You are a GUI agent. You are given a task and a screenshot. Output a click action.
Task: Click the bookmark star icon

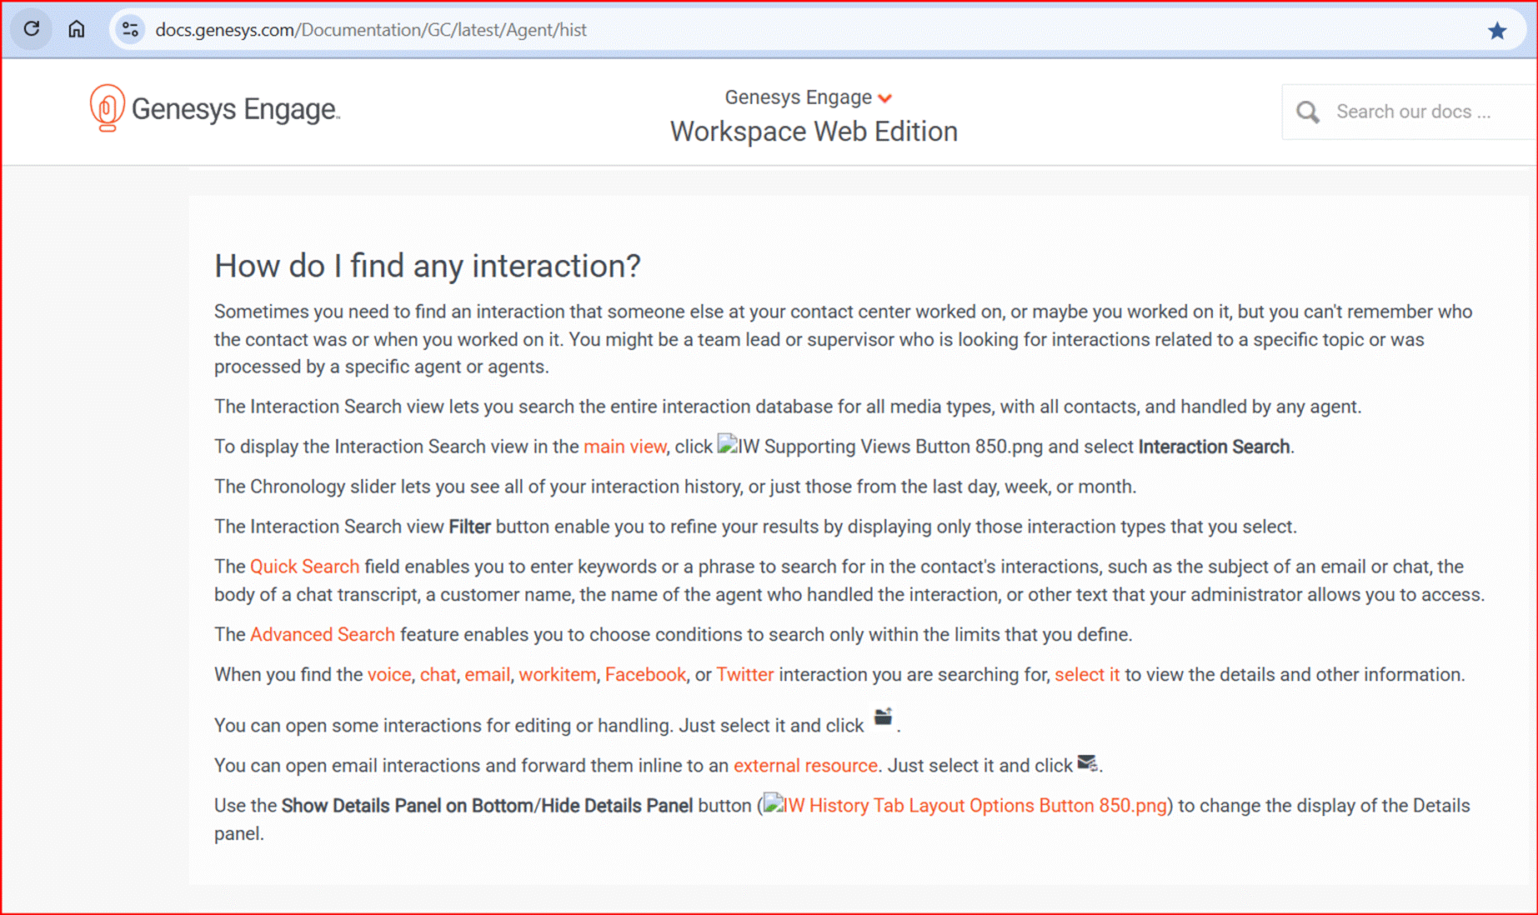1497,31
